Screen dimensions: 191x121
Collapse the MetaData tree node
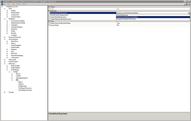[x=5, y=19]
